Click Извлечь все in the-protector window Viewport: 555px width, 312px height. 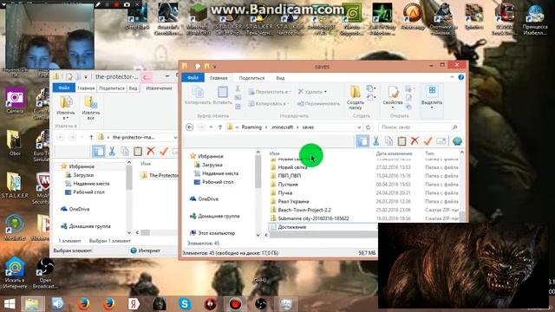[91, 107]
